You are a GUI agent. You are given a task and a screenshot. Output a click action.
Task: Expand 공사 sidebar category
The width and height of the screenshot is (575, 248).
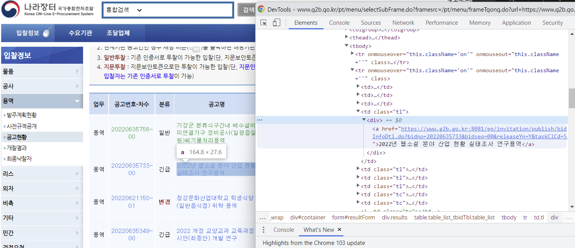point(42,86)
